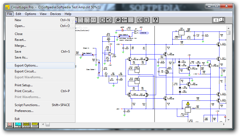
Task: Choose Exit from the File menu
Action: [x=41, y=119]
